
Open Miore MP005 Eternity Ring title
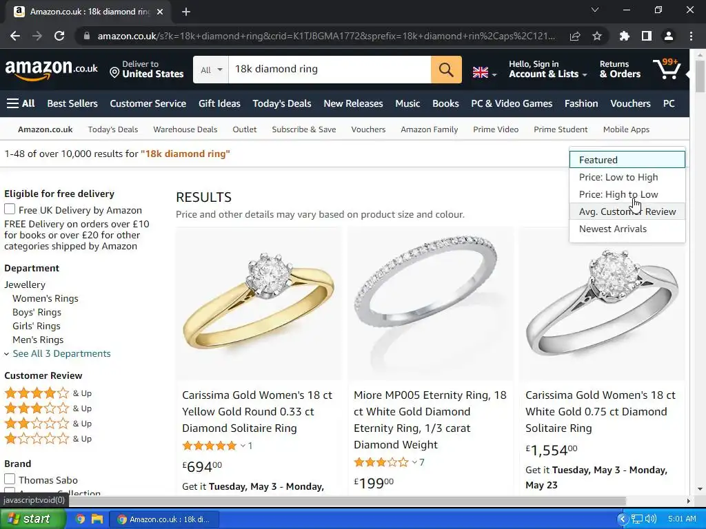click(430, 419)
